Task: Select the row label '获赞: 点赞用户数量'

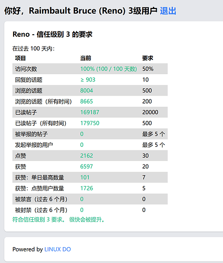Action: point(39,188)
